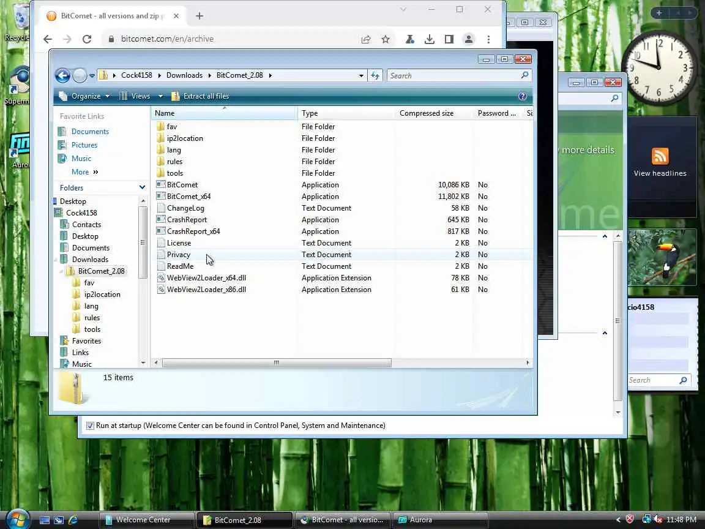Select the fav folder icon in file list
Viewport: 705px width, 529px height.
pos(160,126)
